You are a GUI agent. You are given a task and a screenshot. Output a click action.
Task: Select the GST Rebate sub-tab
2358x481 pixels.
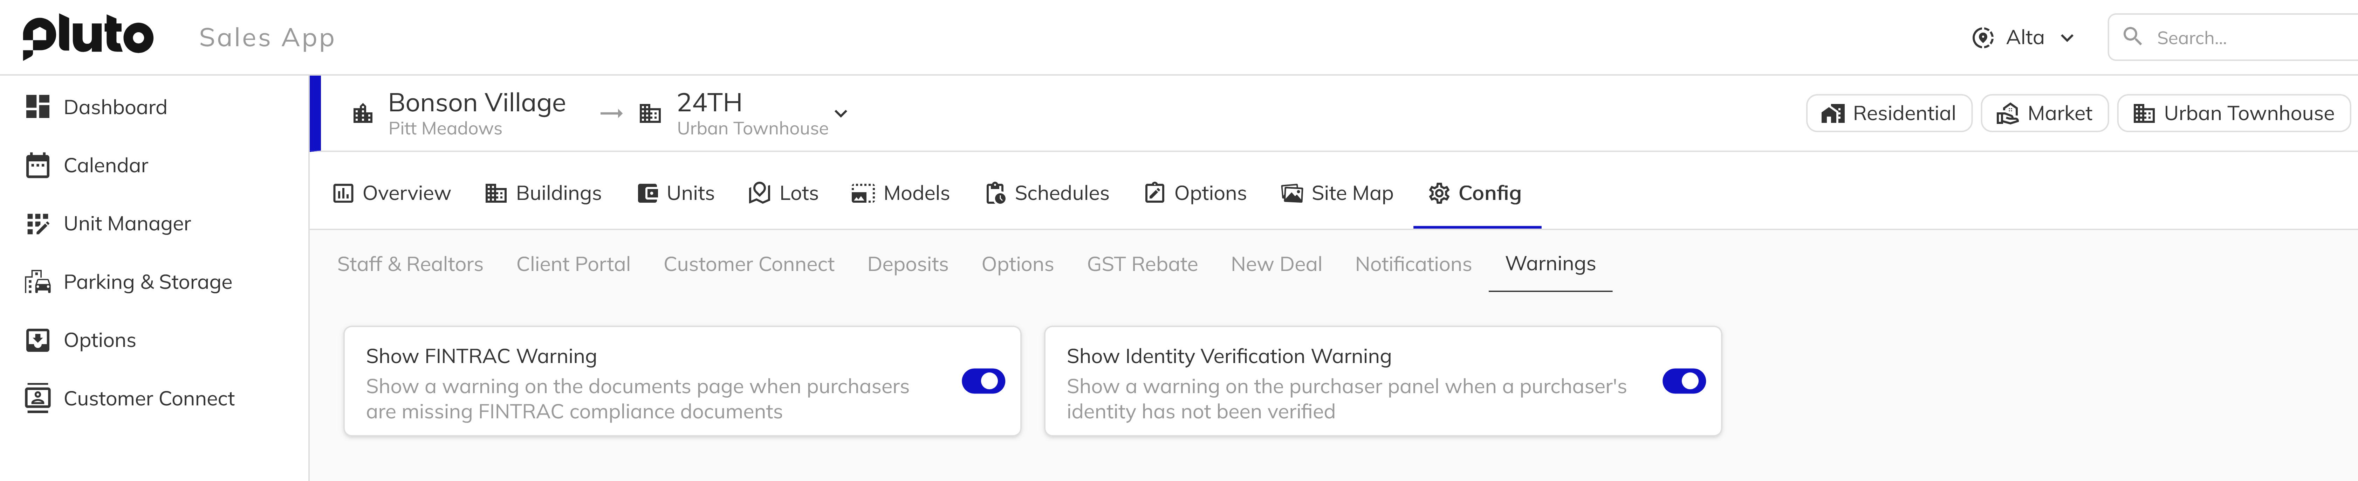click(1142, 264)
